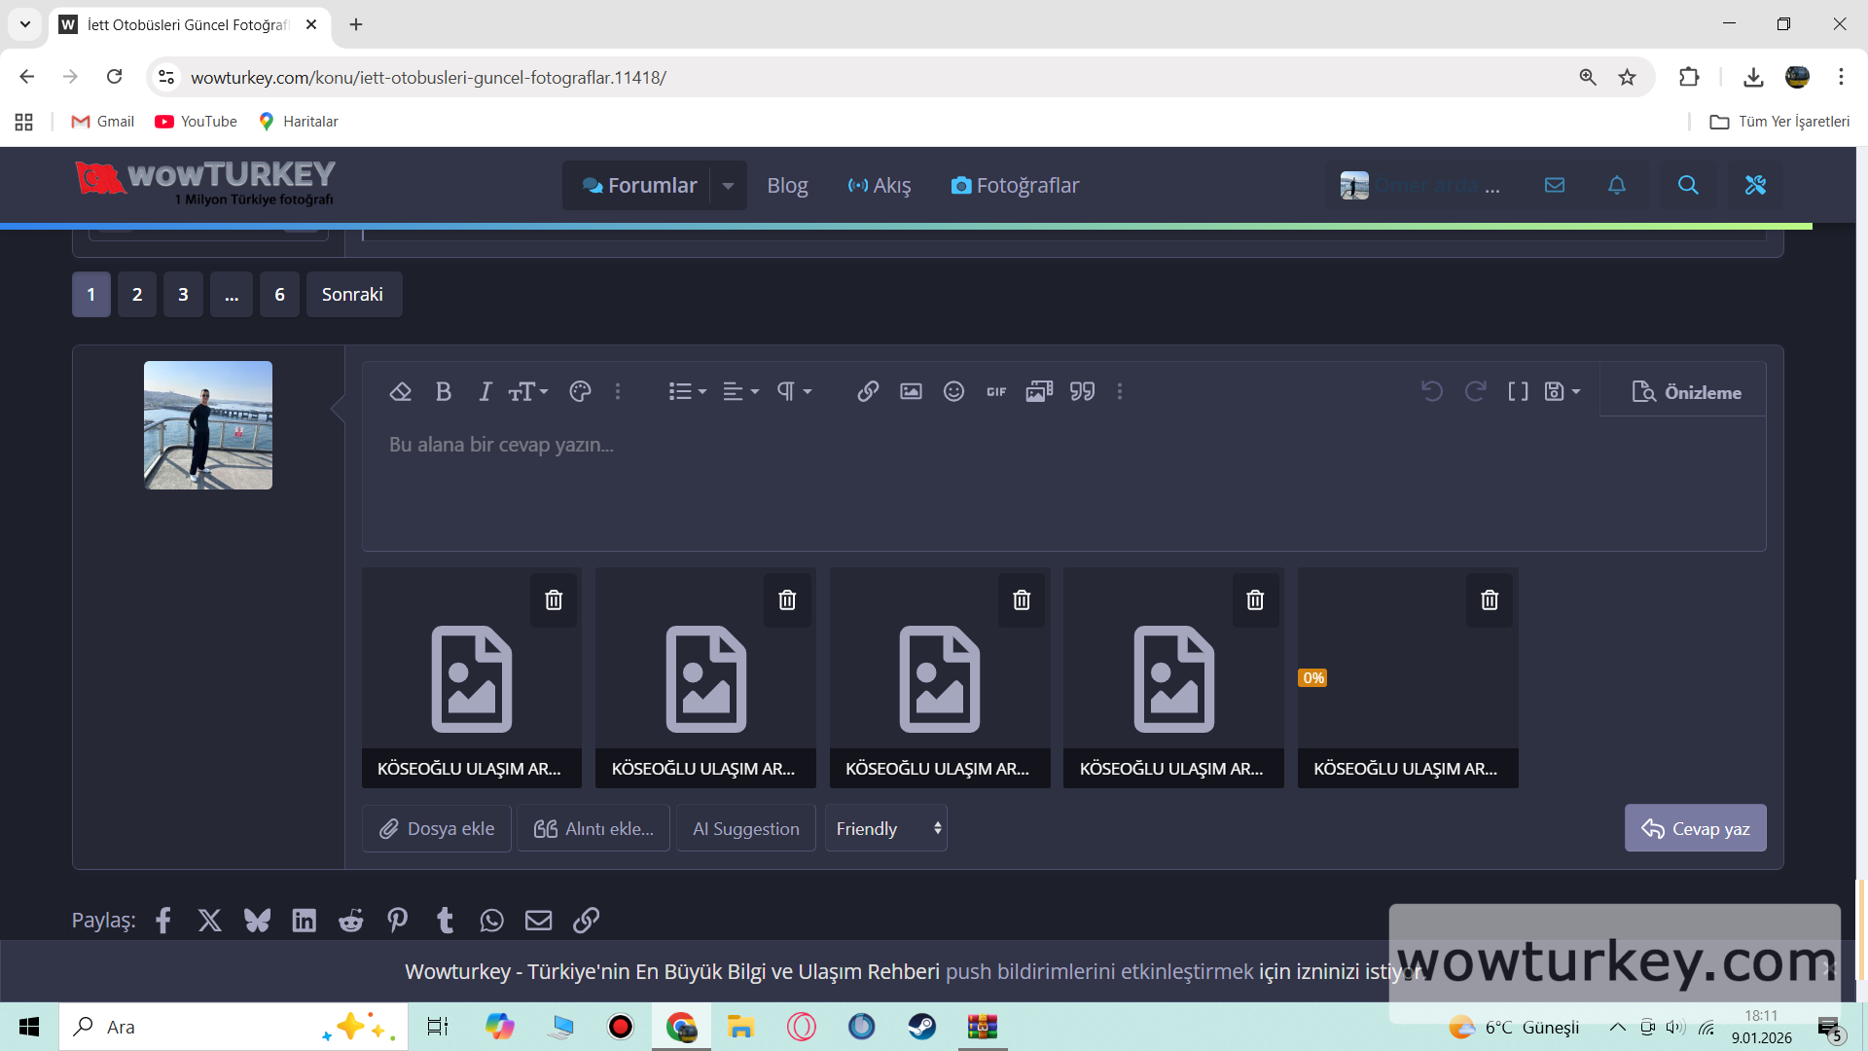Open the smilies emoji picker
This screenshot has height=1051, width=1868.
pos(953,391)
